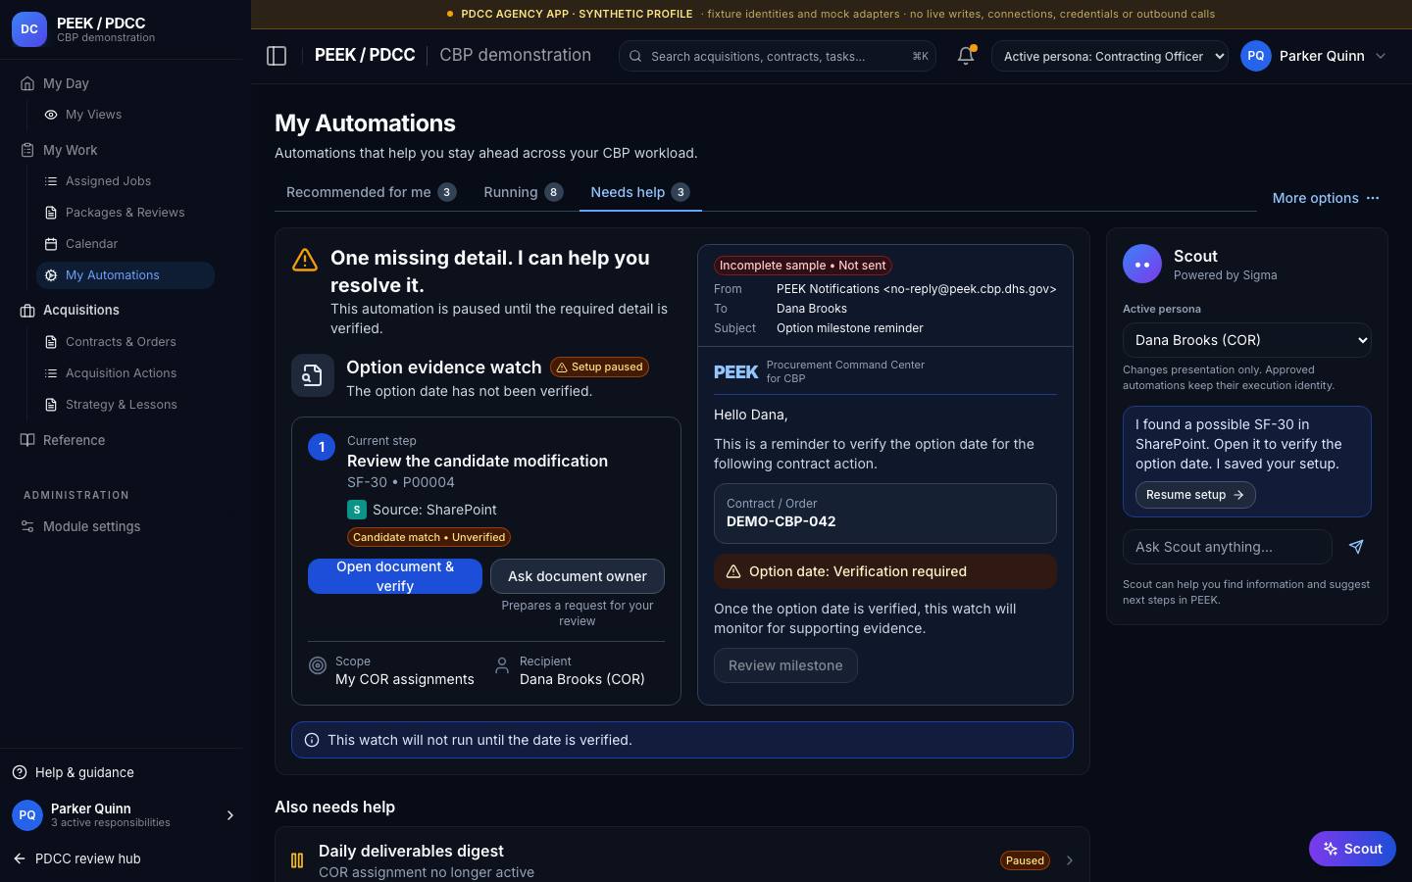Viewport: 1412px width, 882px height.
Task: Go to Contracts & Orders
Action: [x=126, y=342]
